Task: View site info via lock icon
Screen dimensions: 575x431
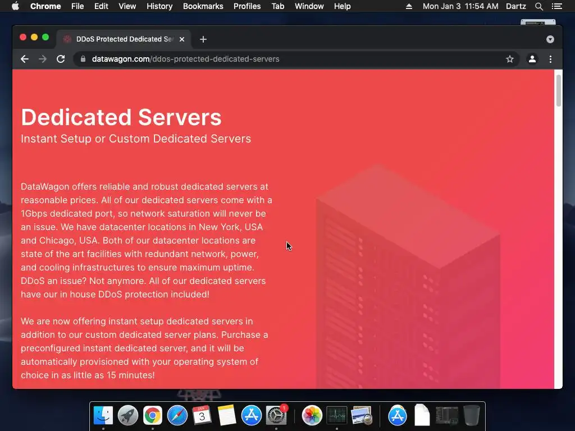Action: [83, 59]
